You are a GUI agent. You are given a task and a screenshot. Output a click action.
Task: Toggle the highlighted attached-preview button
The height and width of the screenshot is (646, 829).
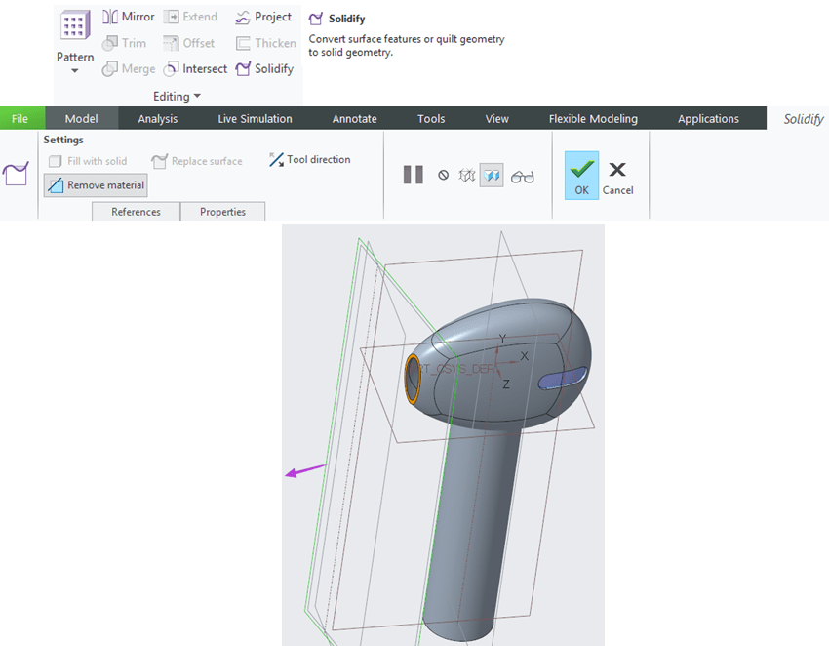(x=492, y=175)
